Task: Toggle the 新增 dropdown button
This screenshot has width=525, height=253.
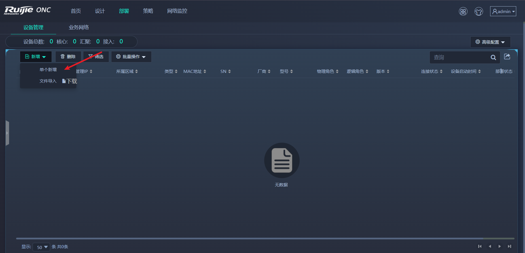Action: pos(36,57)
